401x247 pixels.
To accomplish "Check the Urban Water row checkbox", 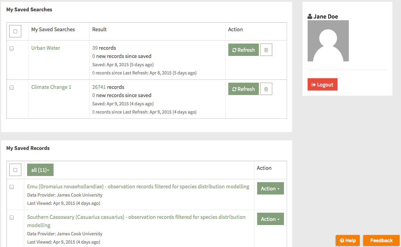I will pos(12,48).
